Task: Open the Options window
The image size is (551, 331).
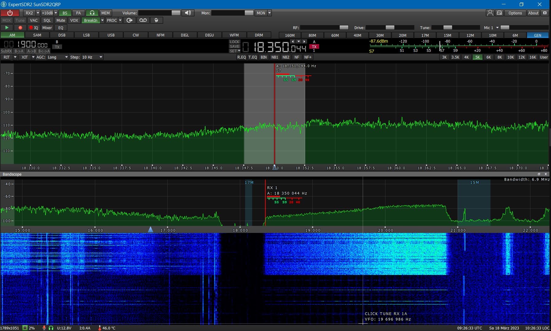Action: pos(515,13)
